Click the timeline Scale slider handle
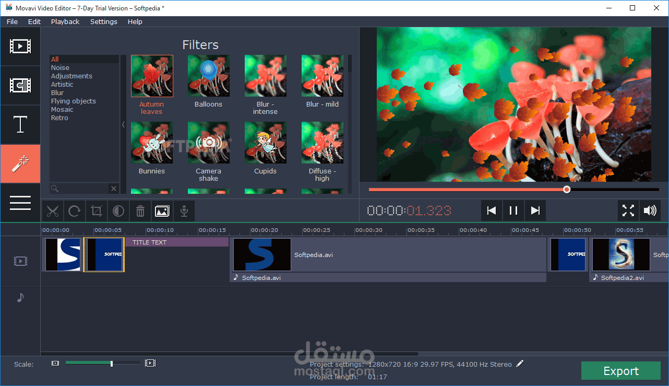Viewport: 669px width, 386px height. [112, 363]
